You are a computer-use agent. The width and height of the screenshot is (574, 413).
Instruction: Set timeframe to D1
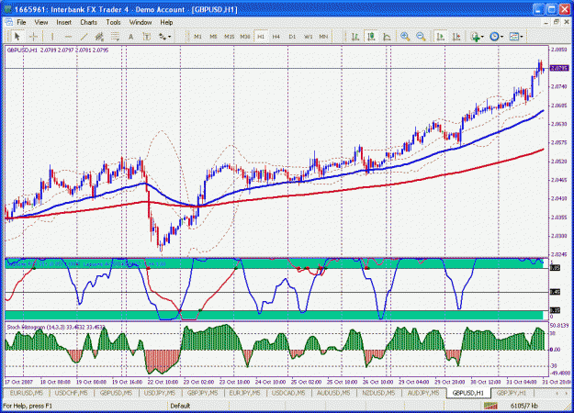292,37
